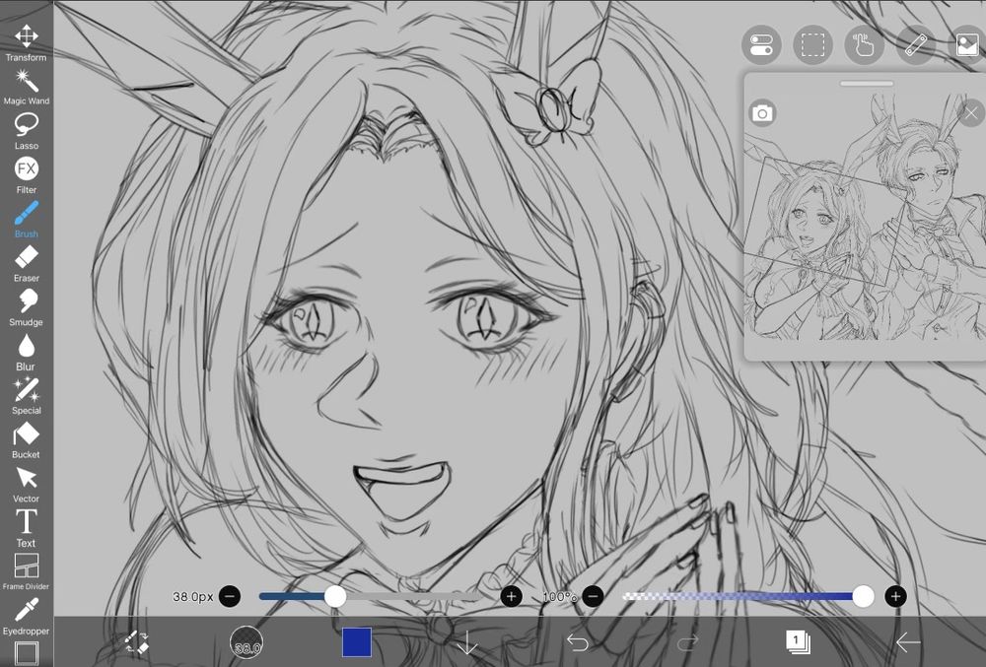This screenshot has height=667, width=986.
Task: Click the brush thickness slider
Action: tap(371, 596)
